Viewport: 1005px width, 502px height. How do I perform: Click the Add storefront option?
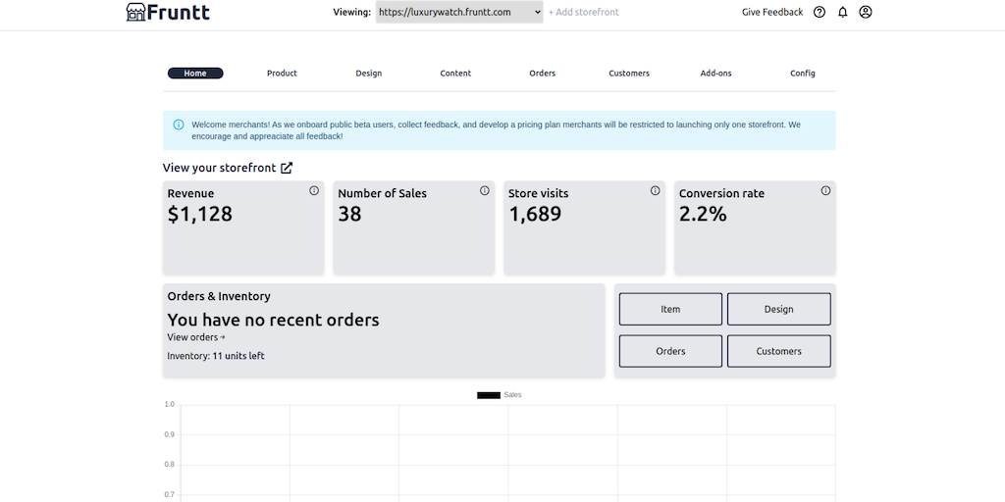pyautogui.click(x=583, y=13)
